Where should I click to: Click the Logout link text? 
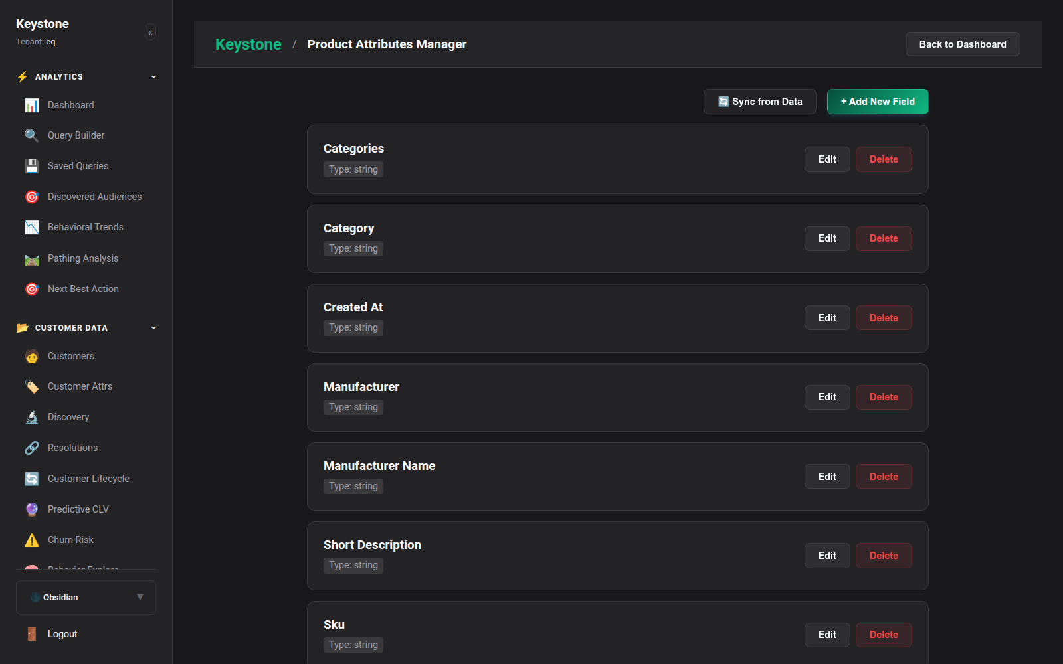(62, 634)
